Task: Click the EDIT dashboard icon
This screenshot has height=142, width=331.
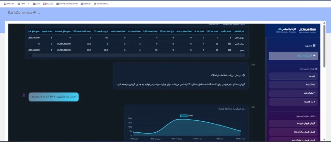Action: (x=34, y=4)
